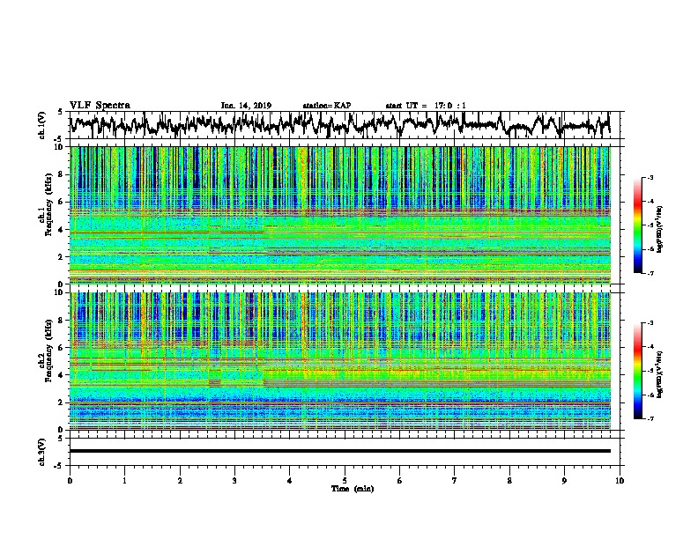This screenshot has height=539, width=698.
Task: Click the ch.1 spectrogram color scale bar
Action: 638,225
